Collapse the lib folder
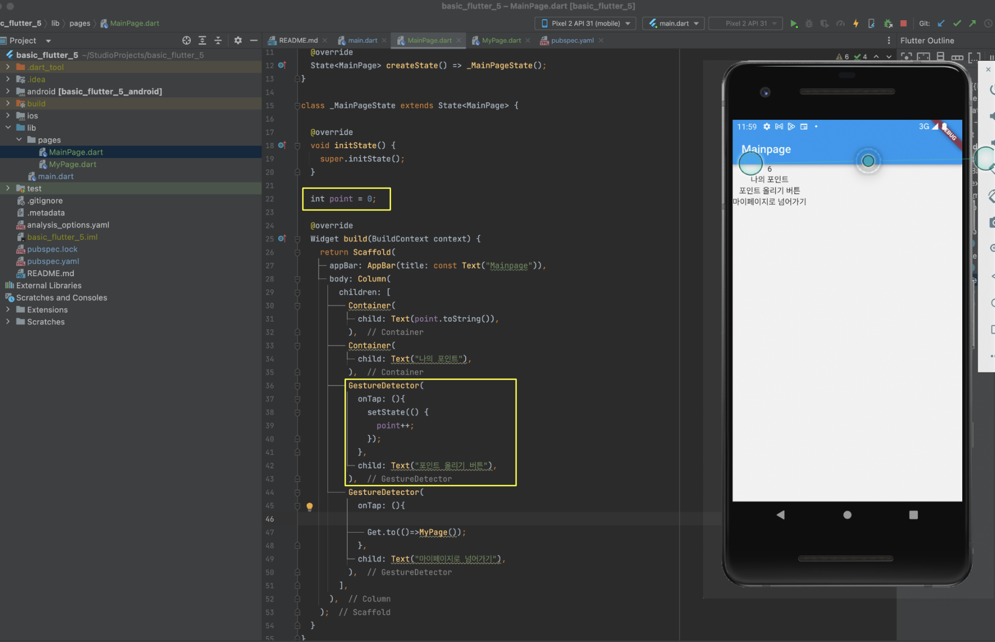 (8, 127)
